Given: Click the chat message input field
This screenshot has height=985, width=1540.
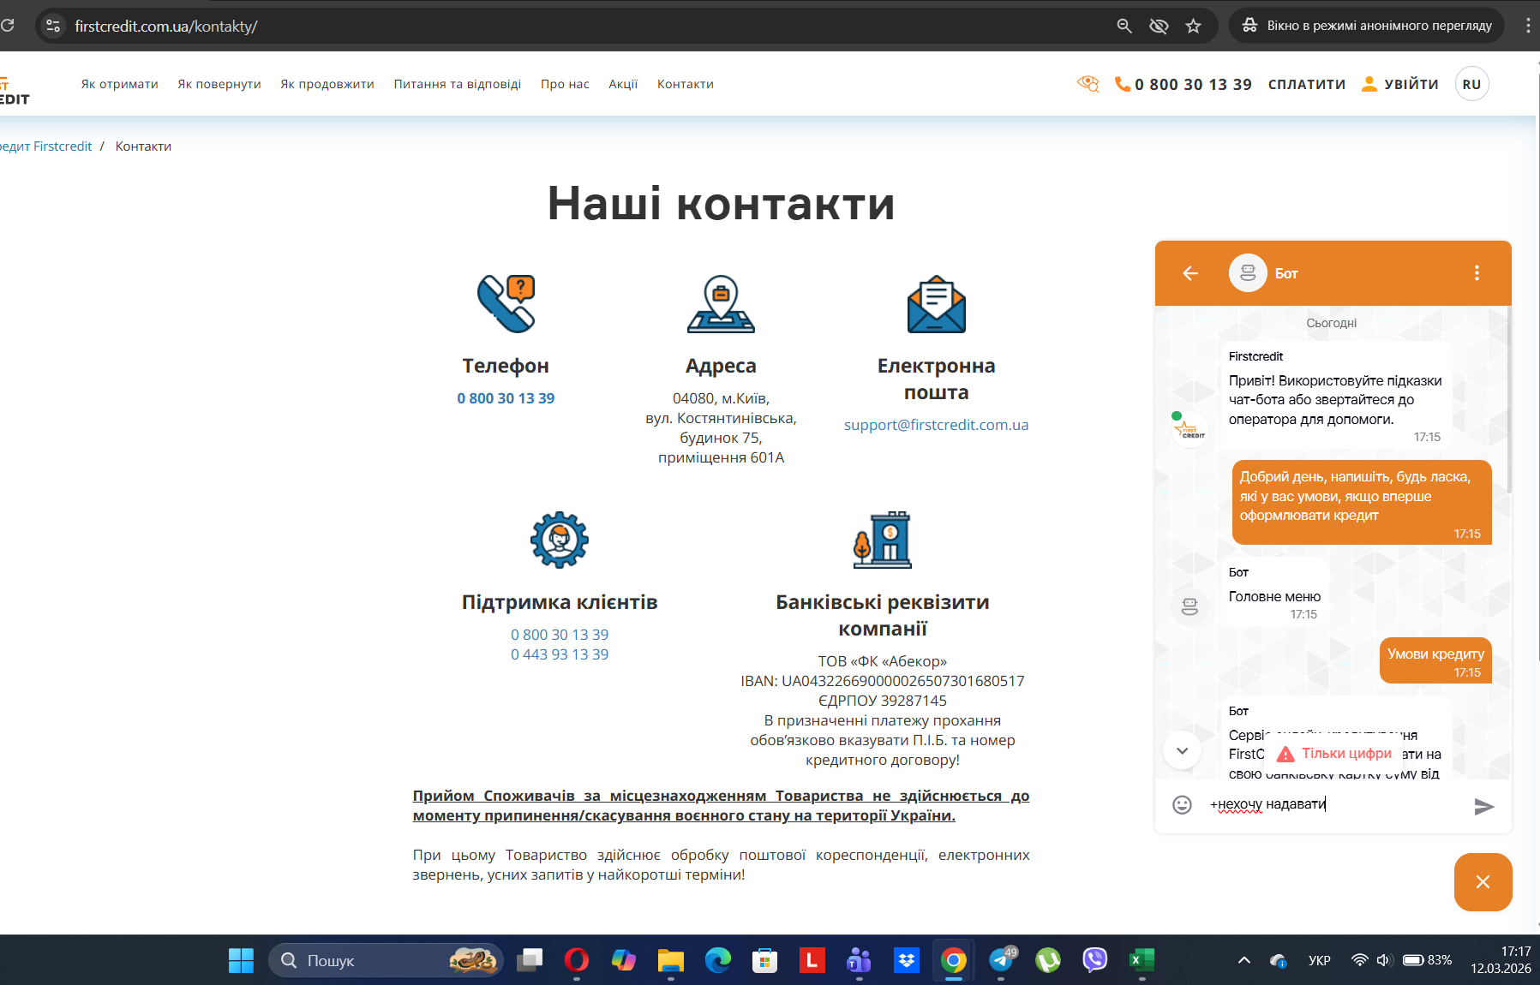Looking at the screenshot, I should point(1333,804).
